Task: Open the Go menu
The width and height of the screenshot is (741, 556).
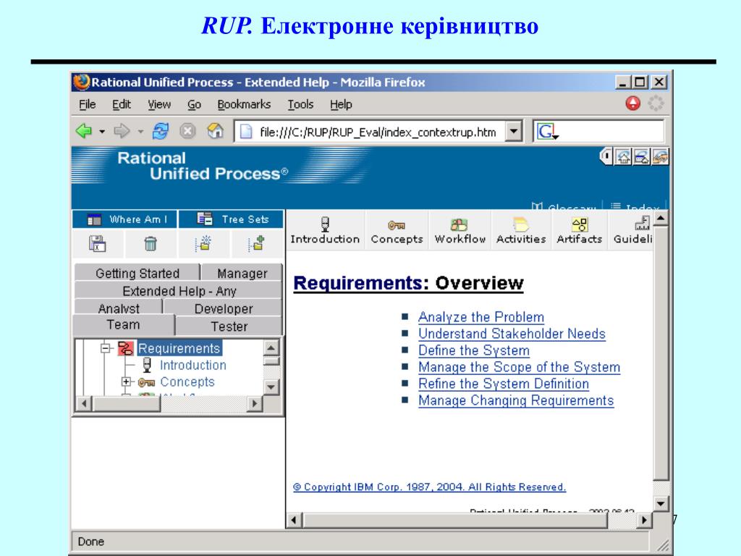Action: 194,104
